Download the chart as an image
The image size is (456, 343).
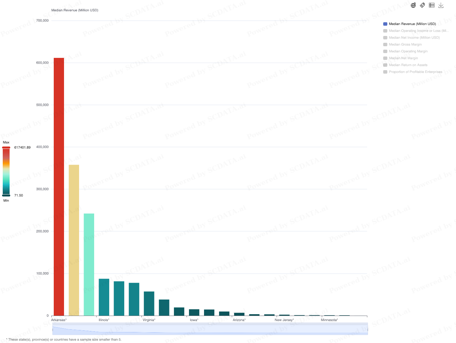click(x=441, y=5)
